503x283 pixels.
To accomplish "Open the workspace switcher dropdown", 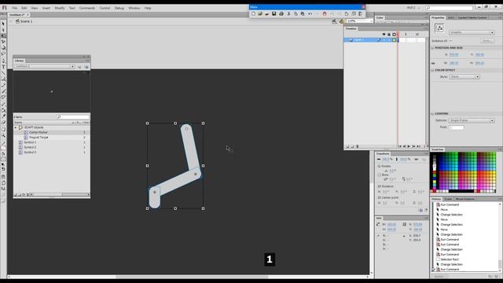I will tap(413, 8).
